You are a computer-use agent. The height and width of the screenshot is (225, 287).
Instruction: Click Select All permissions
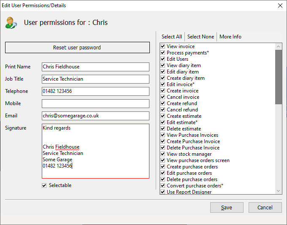tap(172, 37)
